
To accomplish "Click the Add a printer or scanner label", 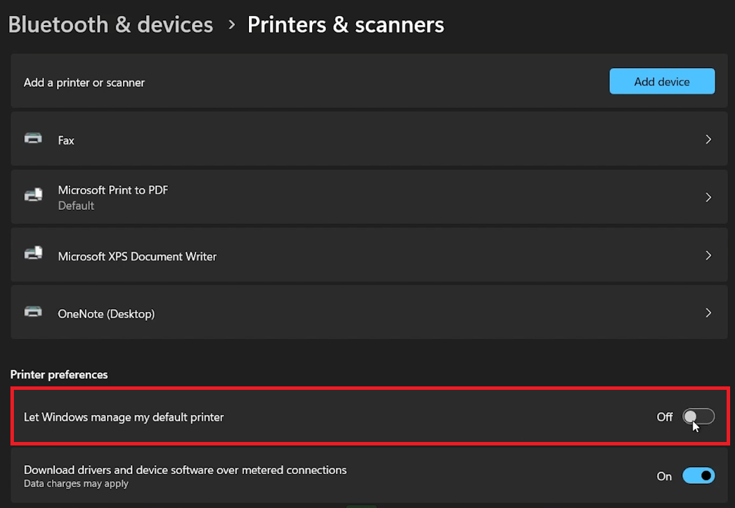I will (x=84, y=83).
